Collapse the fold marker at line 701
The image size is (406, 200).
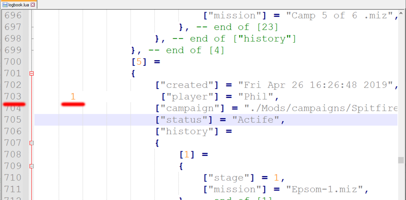tap(31, 74)
